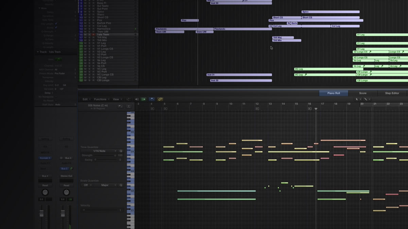Disable record on the 1sts Trem track
The width and height of the screenshot is (408, 229).
(x=93, y=35)
